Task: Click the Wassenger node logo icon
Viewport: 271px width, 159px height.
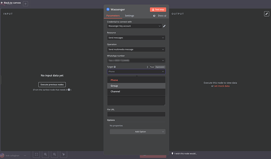Action: 108,9
